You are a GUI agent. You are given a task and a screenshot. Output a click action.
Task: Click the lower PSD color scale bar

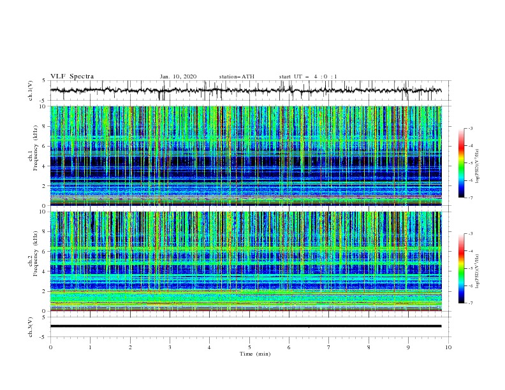[x=461, y=268]
